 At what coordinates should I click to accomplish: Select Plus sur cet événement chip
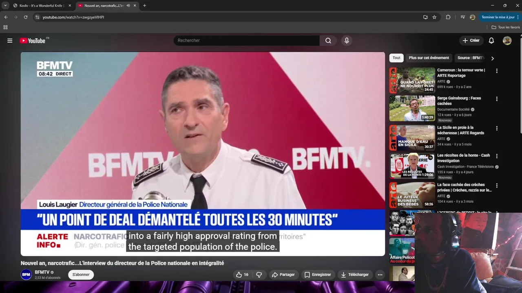pos(429,58)
